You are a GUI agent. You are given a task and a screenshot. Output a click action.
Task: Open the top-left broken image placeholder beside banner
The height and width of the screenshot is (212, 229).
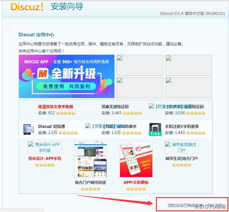point(140,65)
